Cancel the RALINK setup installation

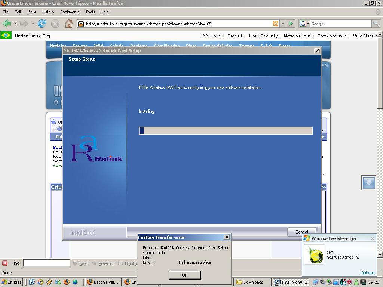(302, 232)
